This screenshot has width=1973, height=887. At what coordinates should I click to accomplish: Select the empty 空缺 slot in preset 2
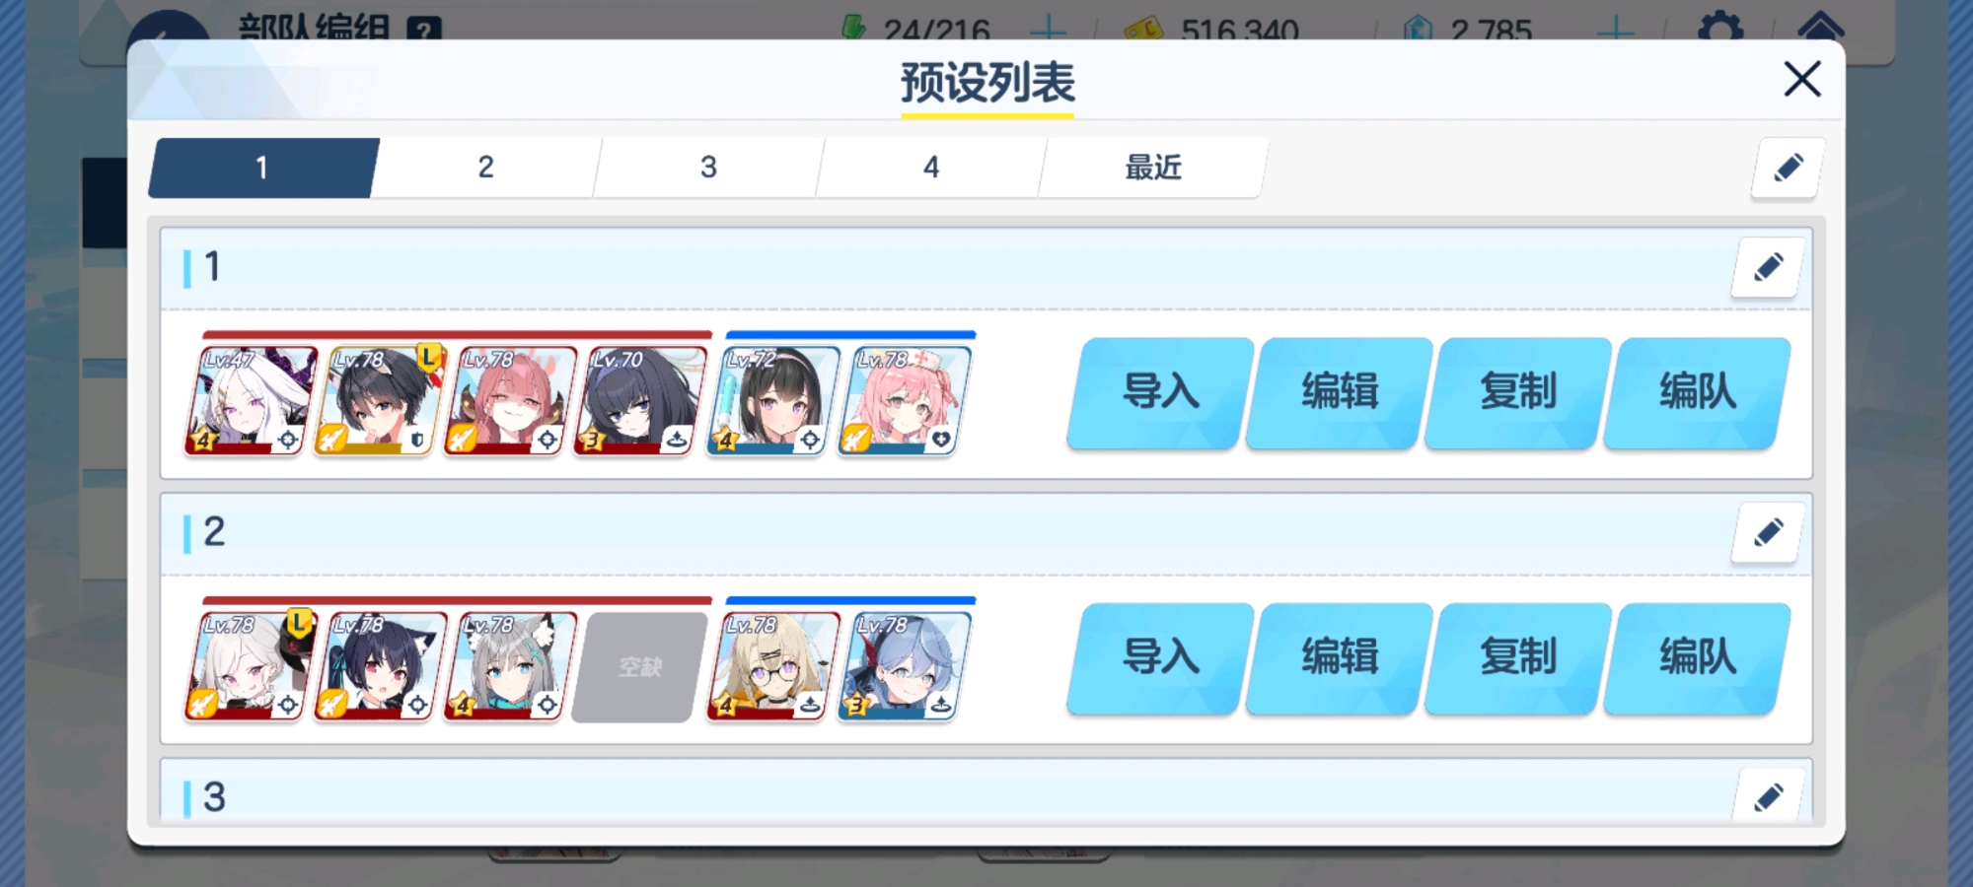click(639, 667)
